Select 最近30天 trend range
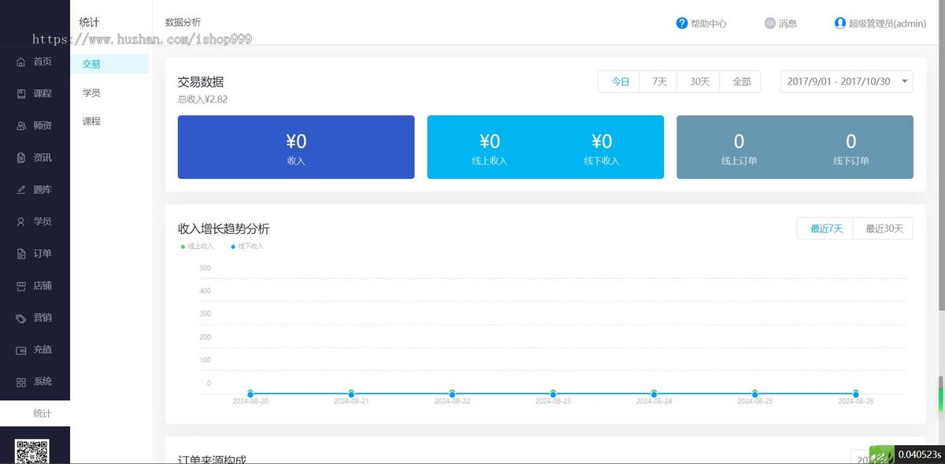The width and height of the screenshot is (945, 464). click(x=883, y=228)
